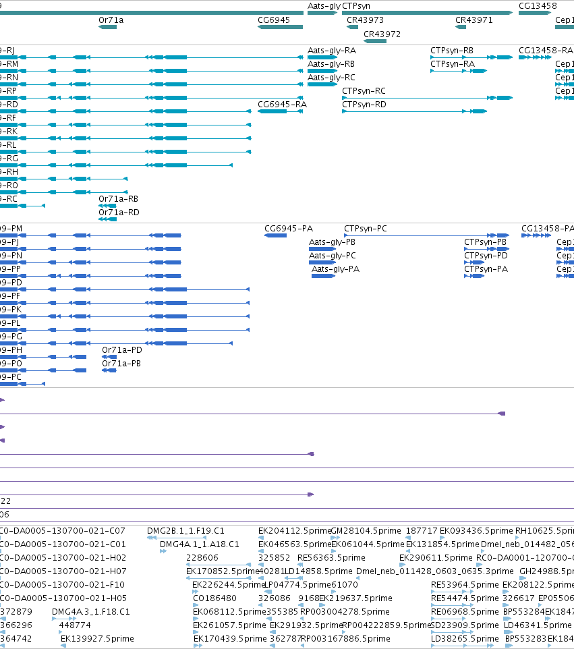Viewport: 574px width, 649px height.
Task: Select the Aats-gly-PC protein label
Action: (333, 256)
